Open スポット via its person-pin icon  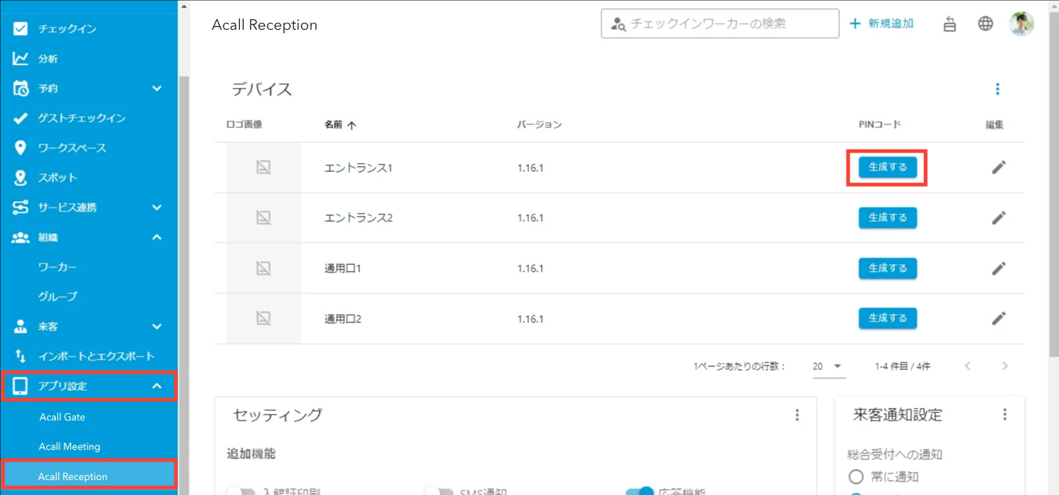pyautogui.click(x=20, y=178)
